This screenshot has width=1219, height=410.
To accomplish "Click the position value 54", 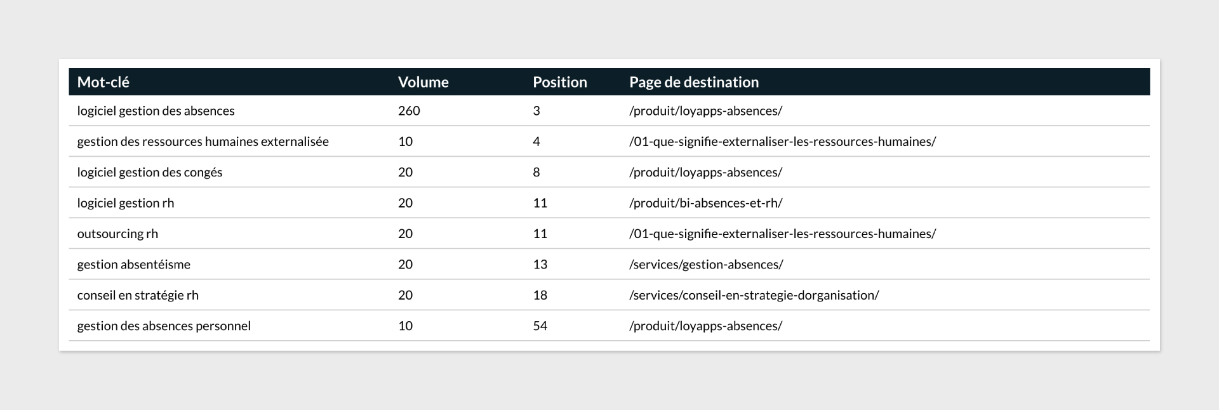I will (540, 326).
